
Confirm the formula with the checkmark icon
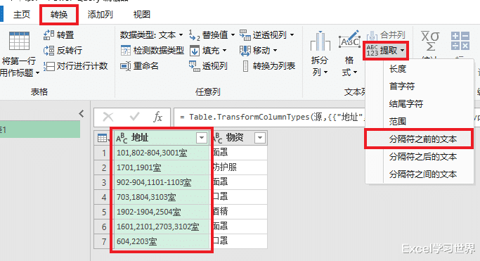(x=134, y=117)
